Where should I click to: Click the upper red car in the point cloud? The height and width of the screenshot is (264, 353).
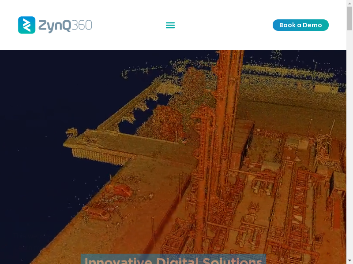[118, 190]
